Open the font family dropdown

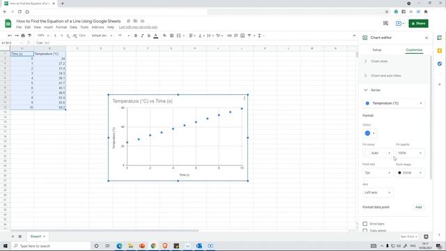[102, 36]
